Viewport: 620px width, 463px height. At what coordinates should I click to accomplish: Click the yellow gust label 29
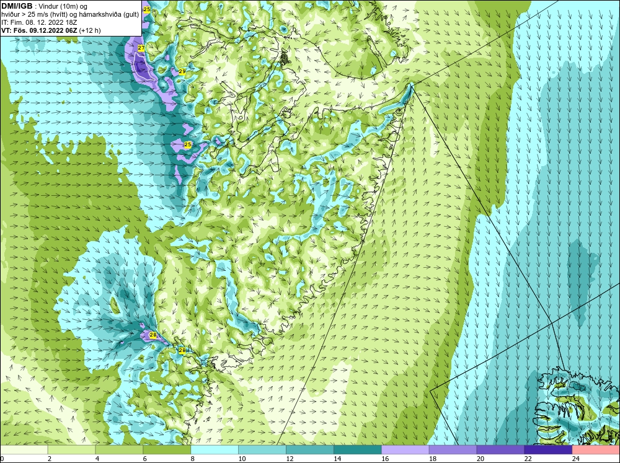pyautogui.click(x=182, y=71)
